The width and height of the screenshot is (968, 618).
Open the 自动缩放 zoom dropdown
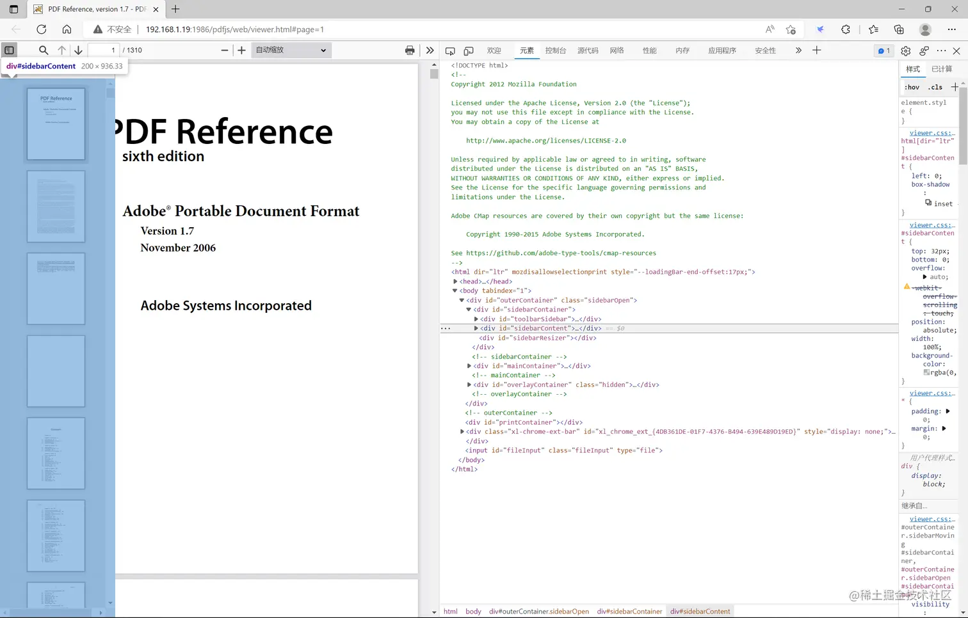click(x=291, y=50)
